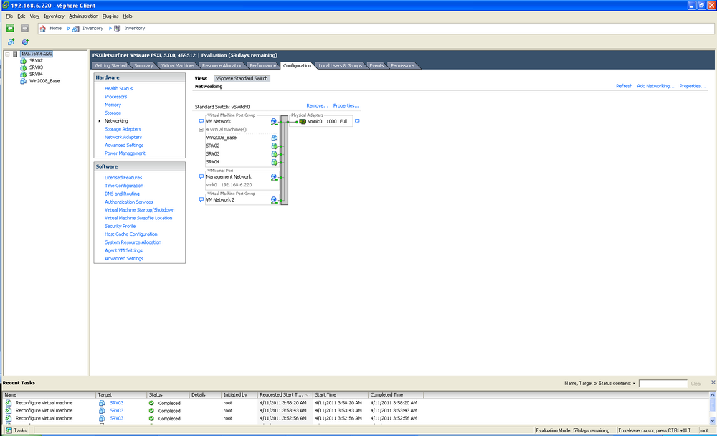Open Power Management link
This screenshot has height=436, width=717.
[x=125, y=153]
